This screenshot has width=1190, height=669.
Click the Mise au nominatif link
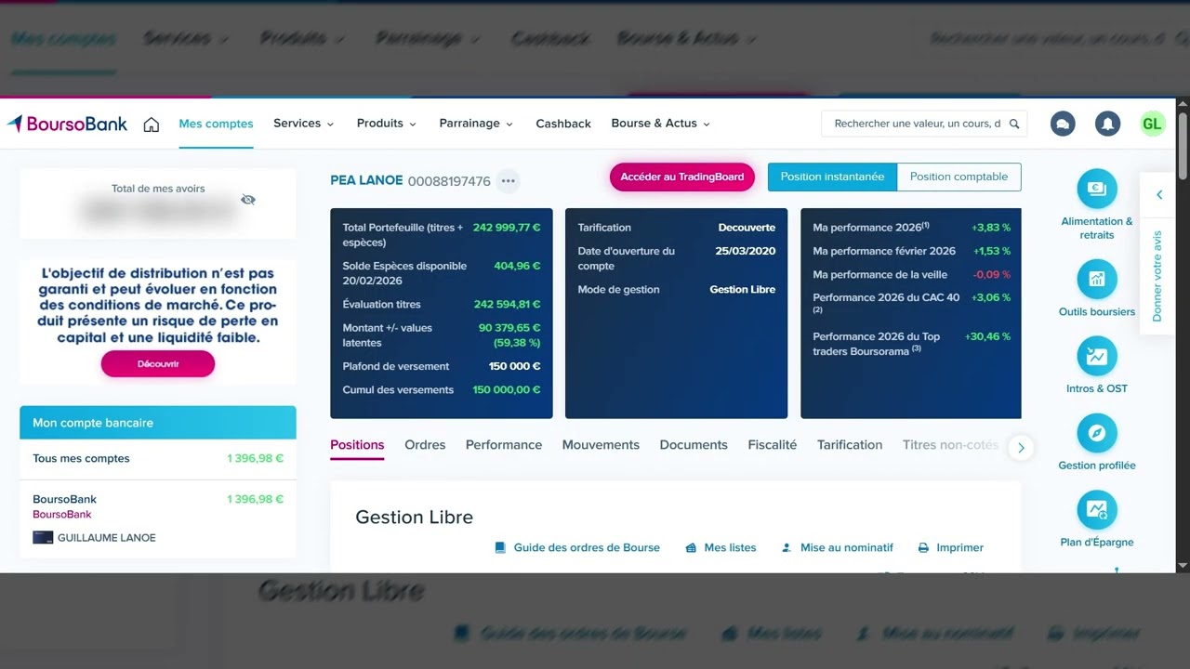(838, 548)
